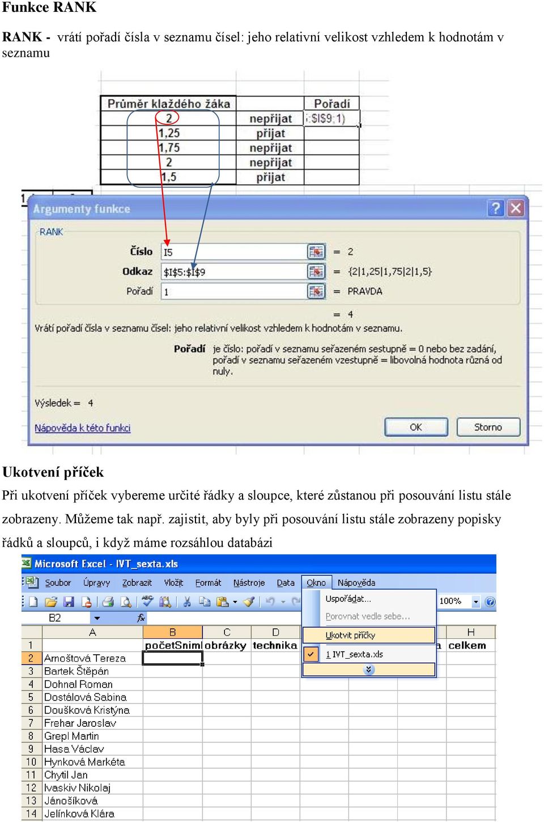The height and width of the screenshot is (822, 544).
Task: Click the Print icon in the toolbar
Action: click(108, 601)
